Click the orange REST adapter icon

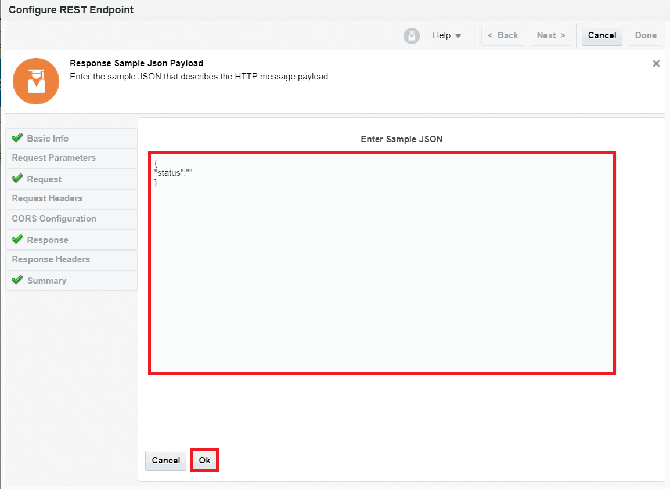coord(35,81)
